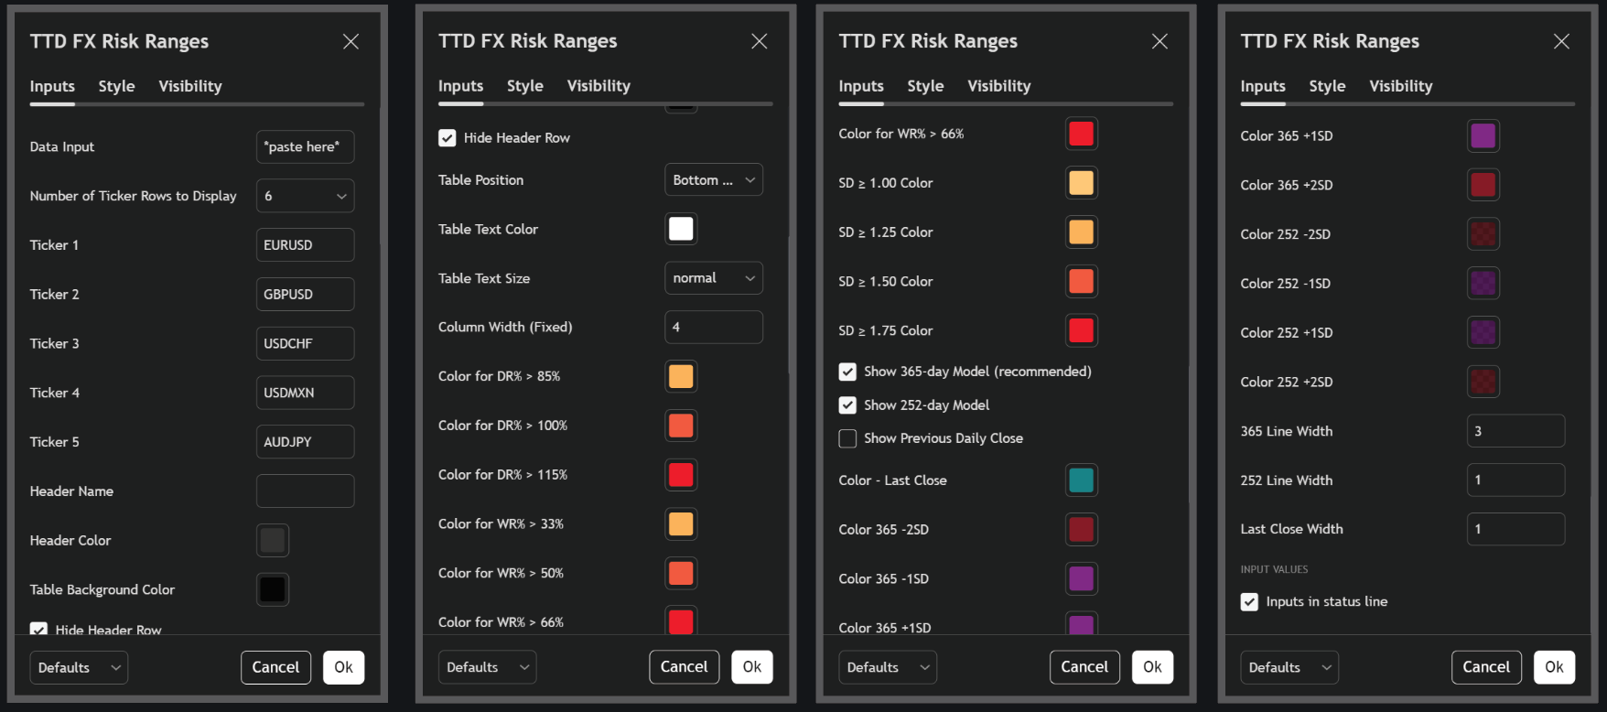1607x712 pixels.
Task: Click 365 Line Width field
Action: (x=1515, y=431)
